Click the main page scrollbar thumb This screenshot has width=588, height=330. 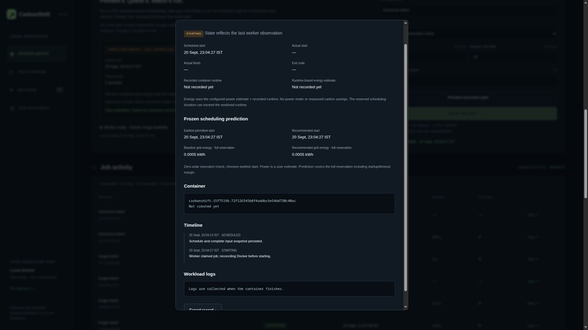click(585, 154)
